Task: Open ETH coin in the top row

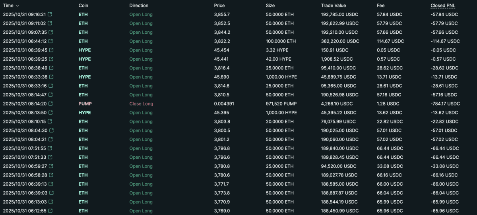Action: point(83,15)
